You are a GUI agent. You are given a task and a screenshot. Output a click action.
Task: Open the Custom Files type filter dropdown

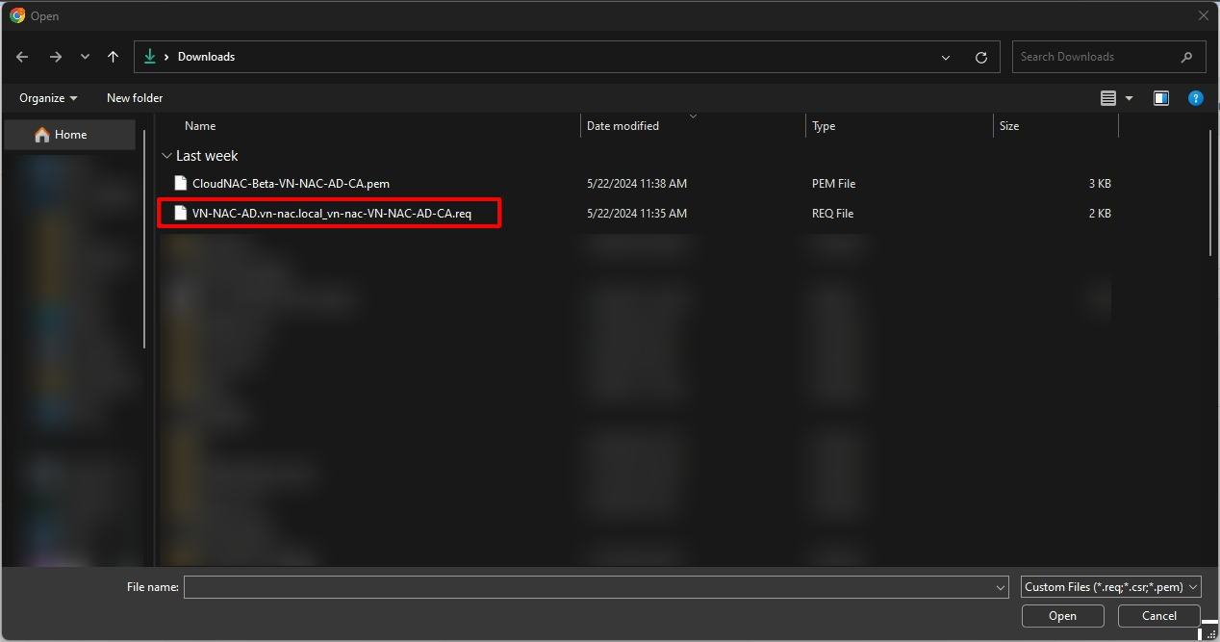(1111, 587)
